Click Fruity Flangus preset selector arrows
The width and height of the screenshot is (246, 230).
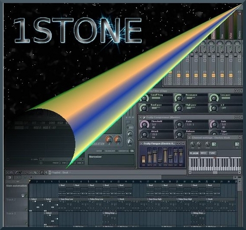178,144
